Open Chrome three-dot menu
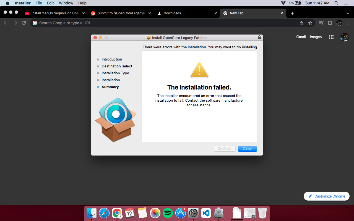 348,23
